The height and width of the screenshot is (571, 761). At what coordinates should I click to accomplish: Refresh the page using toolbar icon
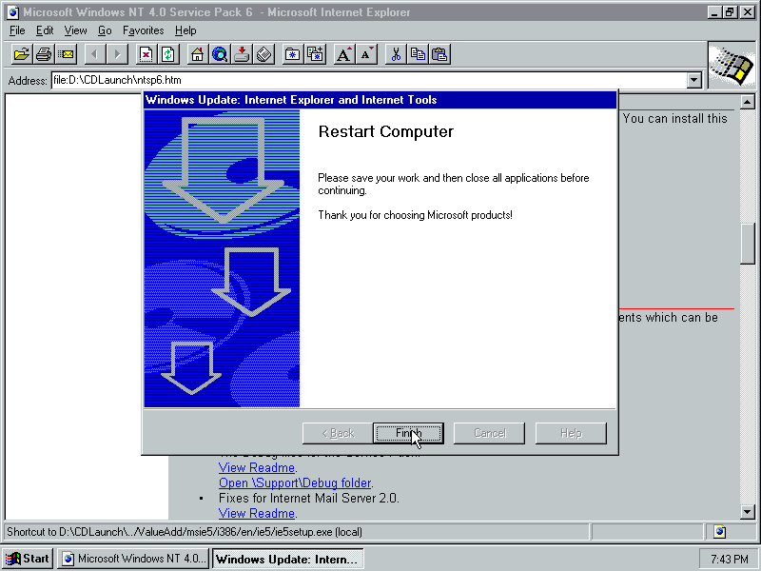point(168,54)
